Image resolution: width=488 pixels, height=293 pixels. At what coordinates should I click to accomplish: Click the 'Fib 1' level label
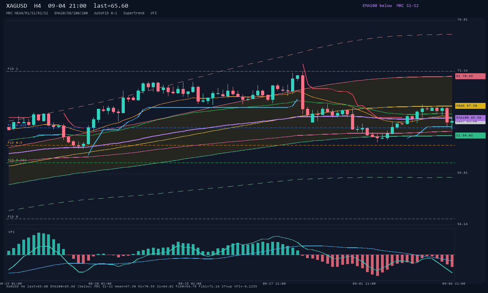(x=13, y=69)
